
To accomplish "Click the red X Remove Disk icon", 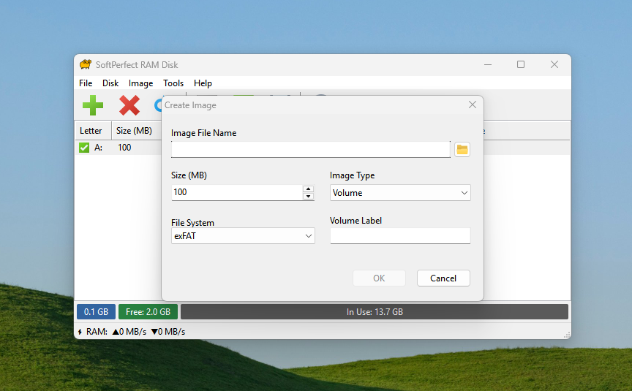I will 129,106.
